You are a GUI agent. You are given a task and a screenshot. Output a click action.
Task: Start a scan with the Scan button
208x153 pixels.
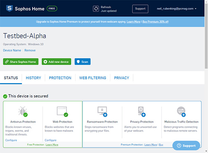coord(83,62)
